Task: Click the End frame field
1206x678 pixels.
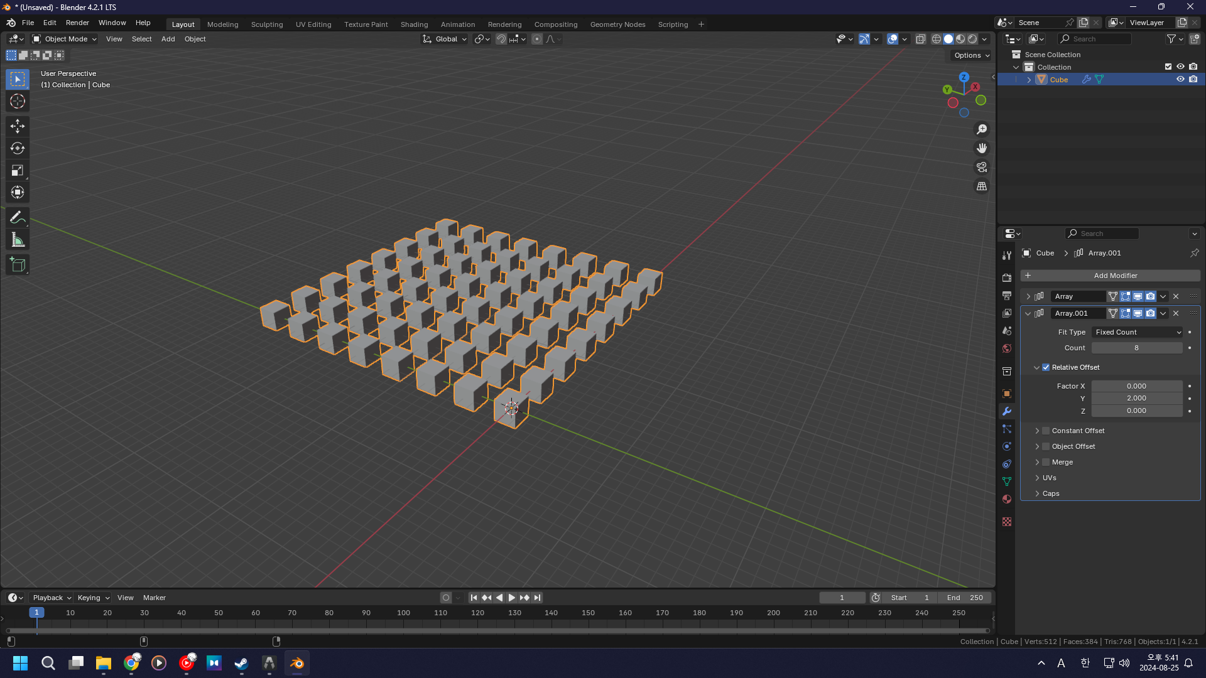Action: [966, 598]
